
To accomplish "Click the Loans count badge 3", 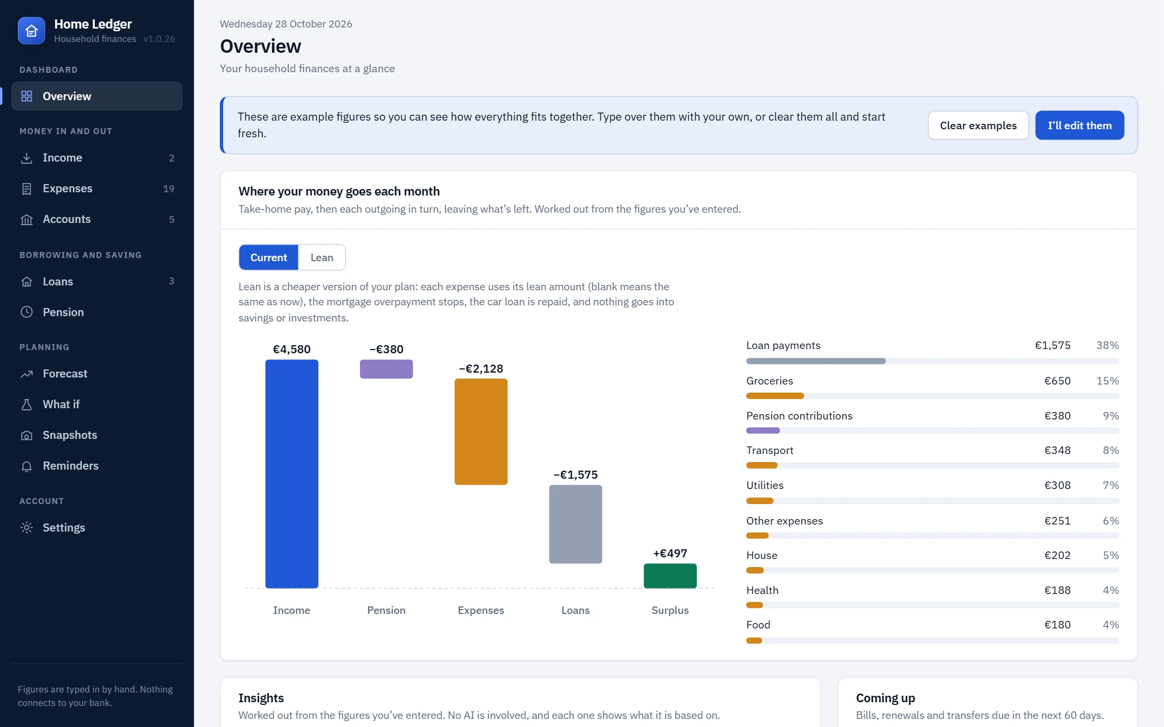I will click(171, 281).
